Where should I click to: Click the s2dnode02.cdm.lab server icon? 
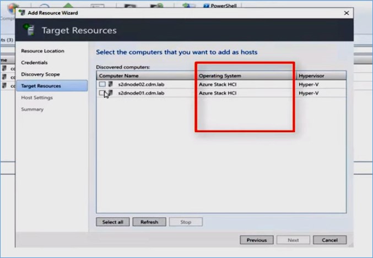(110, 84)
